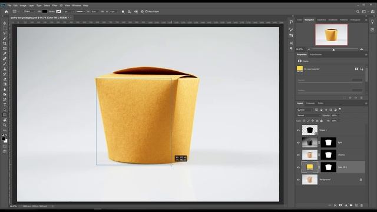Switch to the Adjustments tab
The image size is (377, 212).
[x=316, y=55]
